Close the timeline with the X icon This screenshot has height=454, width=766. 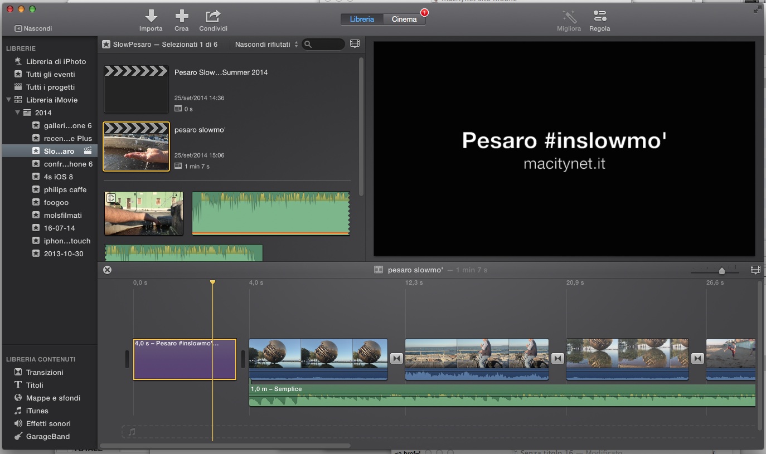[x=108, y=270]
